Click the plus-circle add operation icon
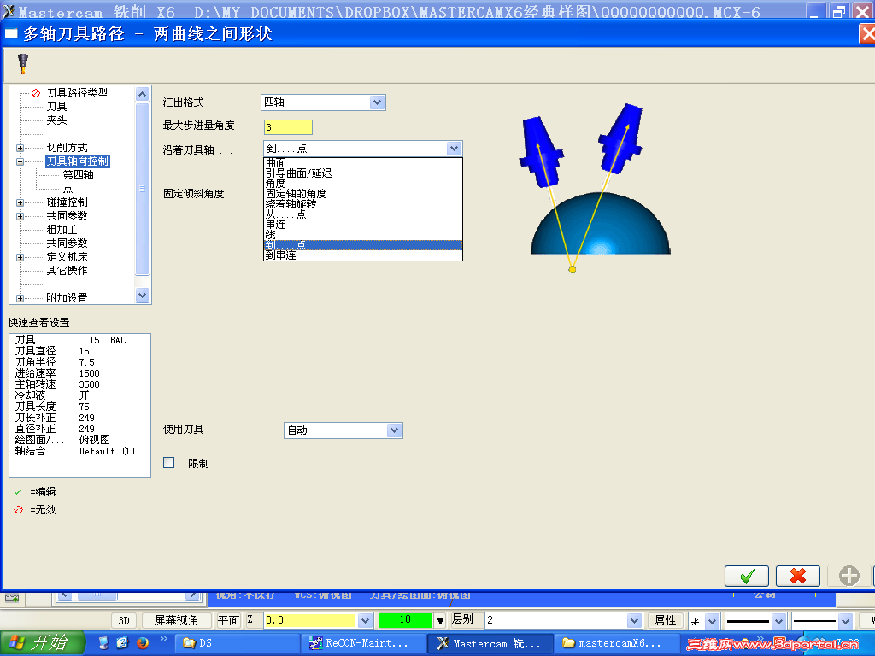The width and height of the screenshot is (875, 656). 849,576
